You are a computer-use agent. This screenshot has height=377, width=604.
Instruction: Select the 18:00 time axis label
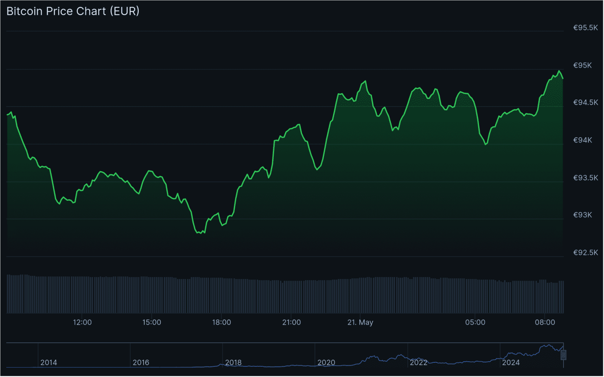click(x=222, y=322)
